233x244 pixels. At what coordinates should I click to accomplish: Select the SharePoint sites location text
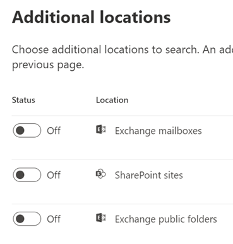(x=149, y=175)
